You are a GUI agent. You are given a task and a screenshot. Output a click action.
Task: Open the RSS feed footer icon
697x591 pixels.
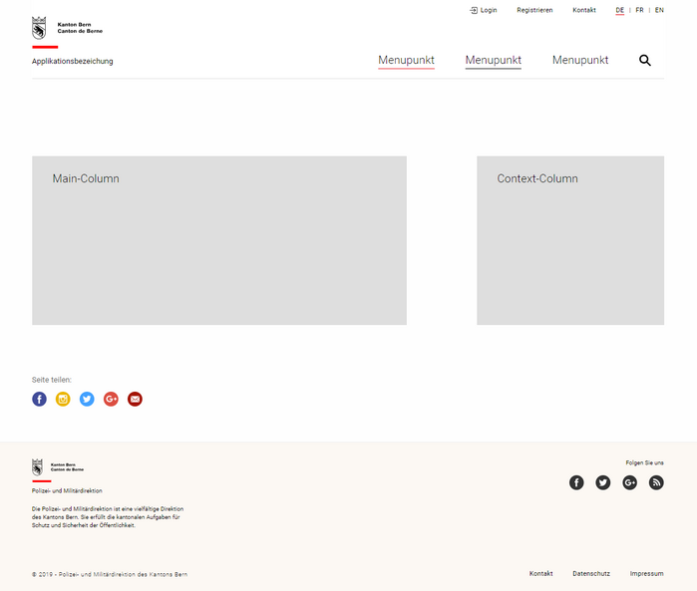point(656,482)
